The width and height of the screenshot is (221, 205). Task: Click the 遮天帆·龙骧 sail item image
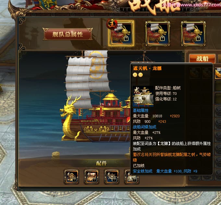pyautogui.click(x=143, y=96)
